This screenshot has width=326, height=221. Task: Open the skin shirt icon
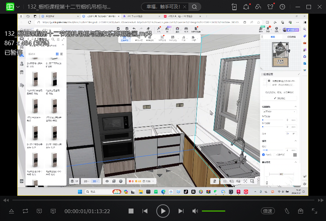[x=270, y=7]
